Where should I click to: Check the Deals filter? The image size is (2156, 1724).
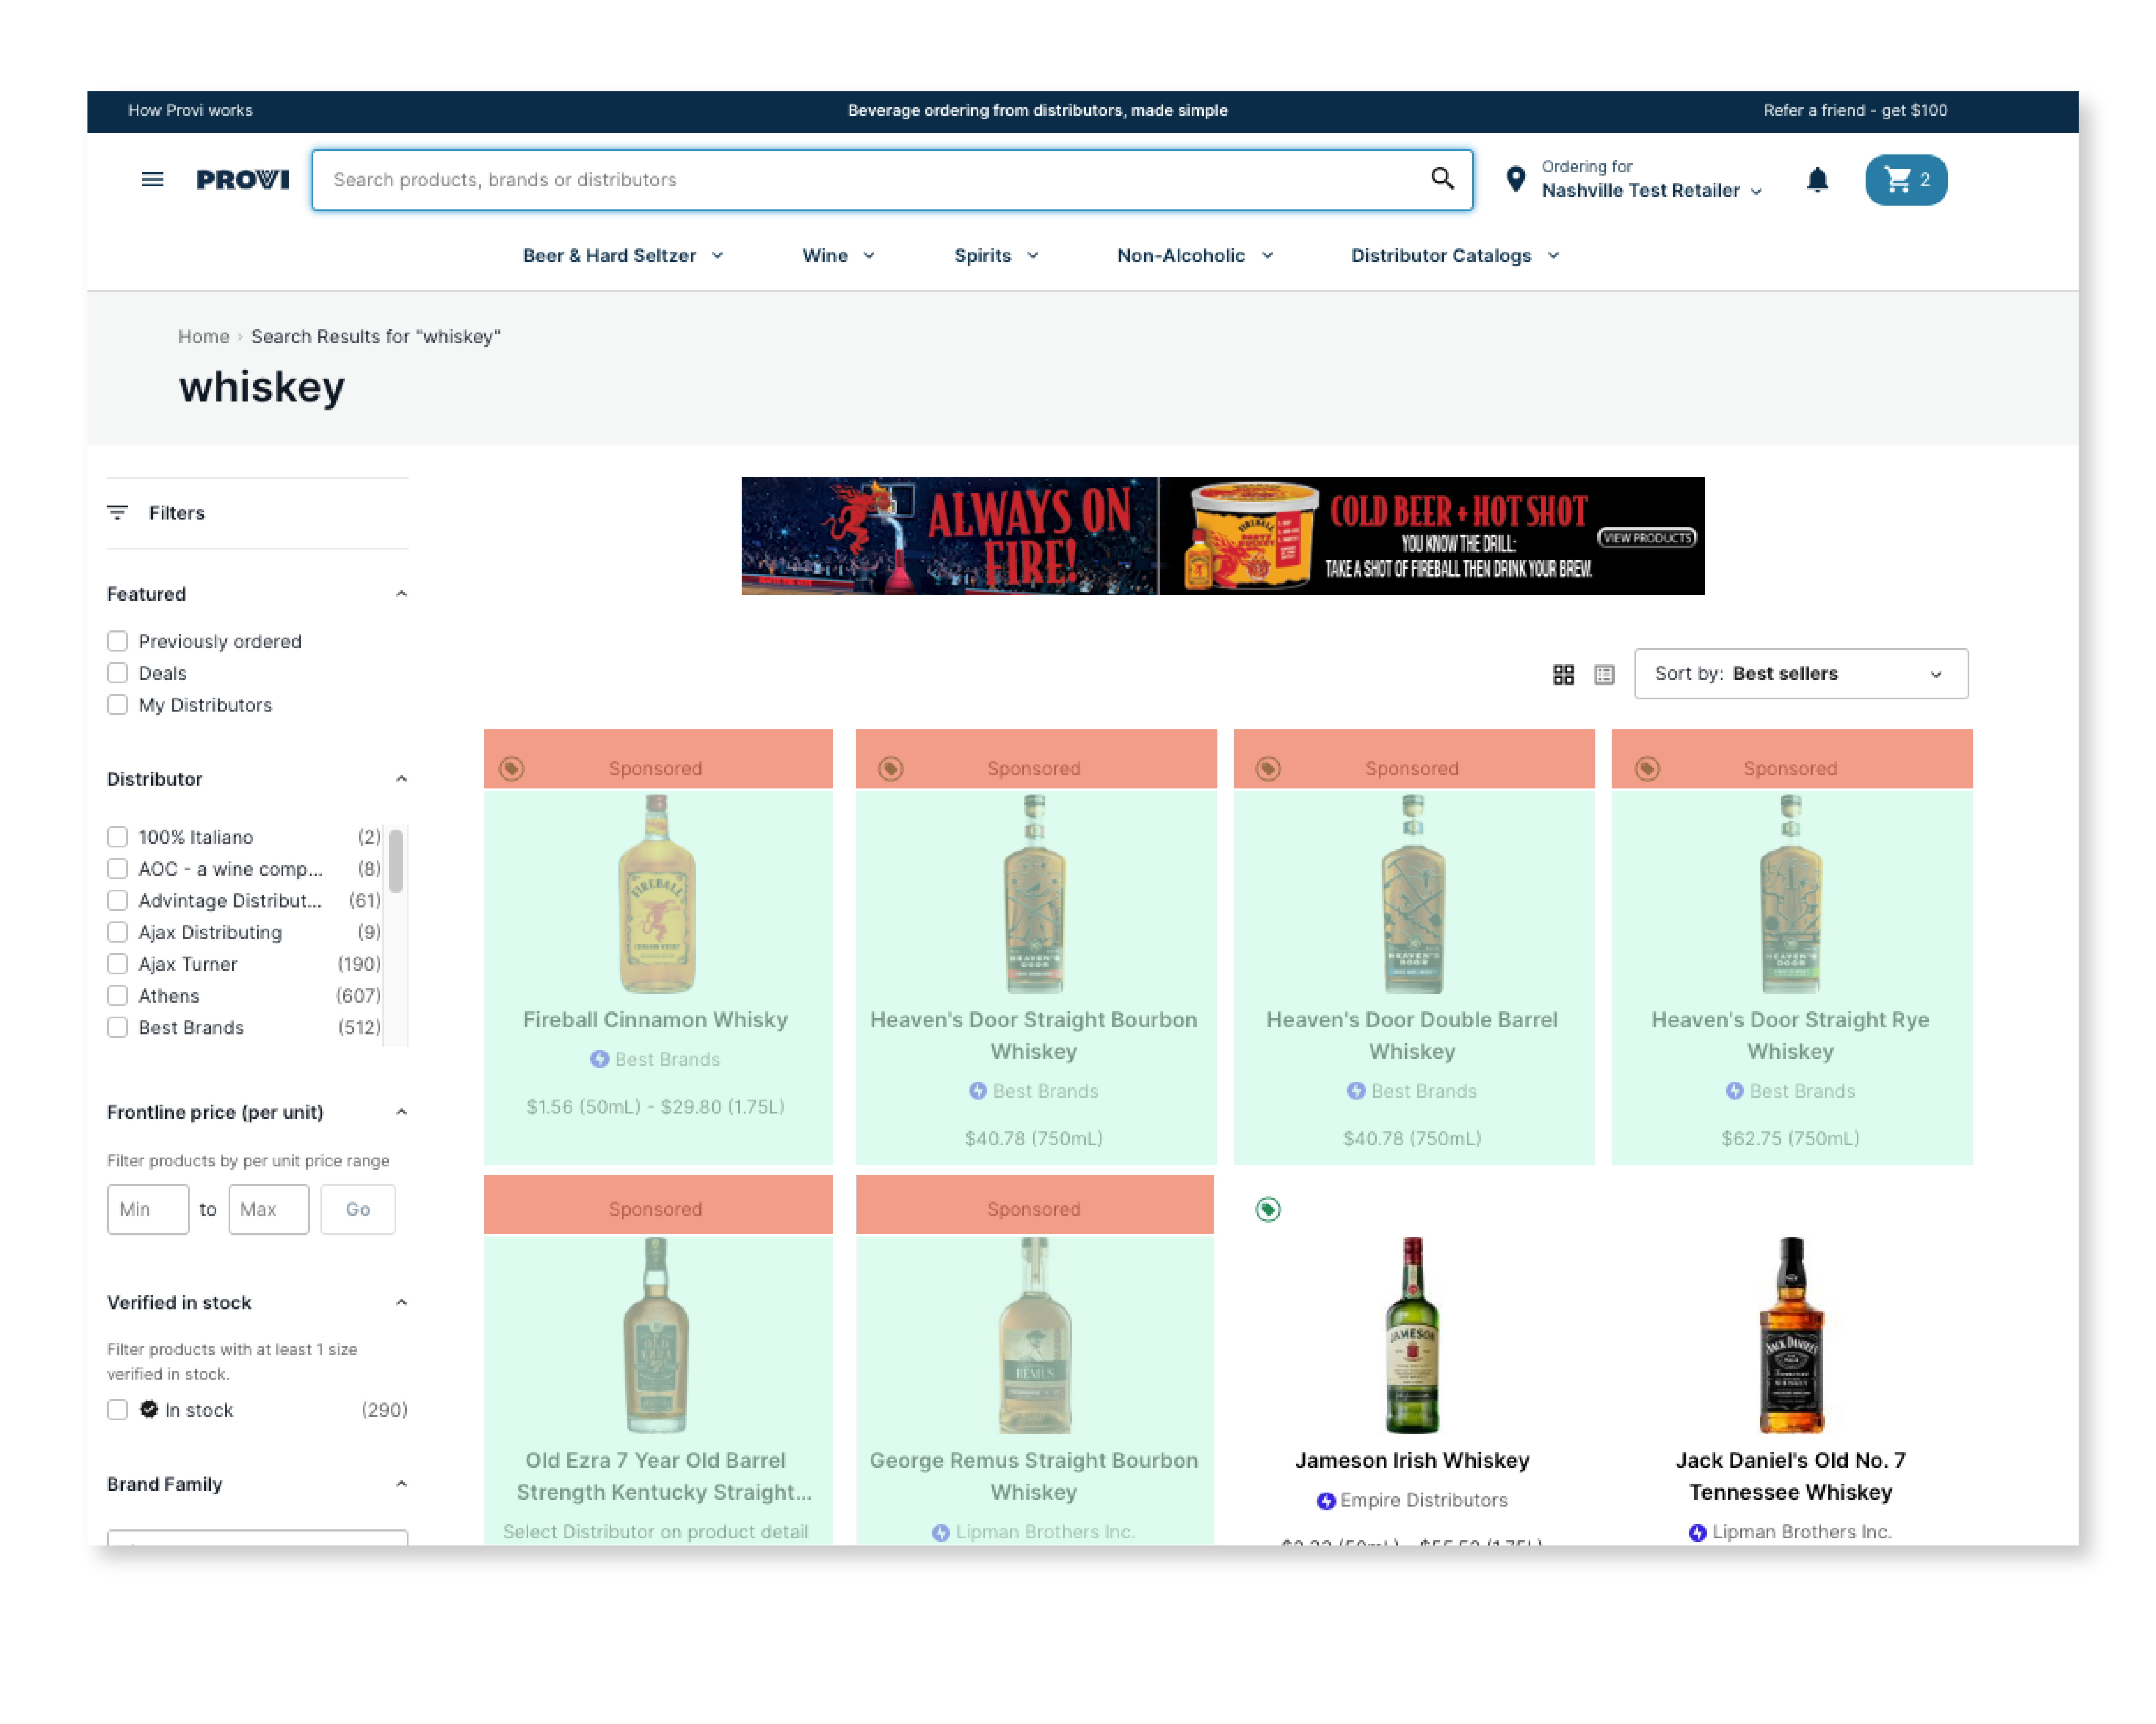point(117,674)
